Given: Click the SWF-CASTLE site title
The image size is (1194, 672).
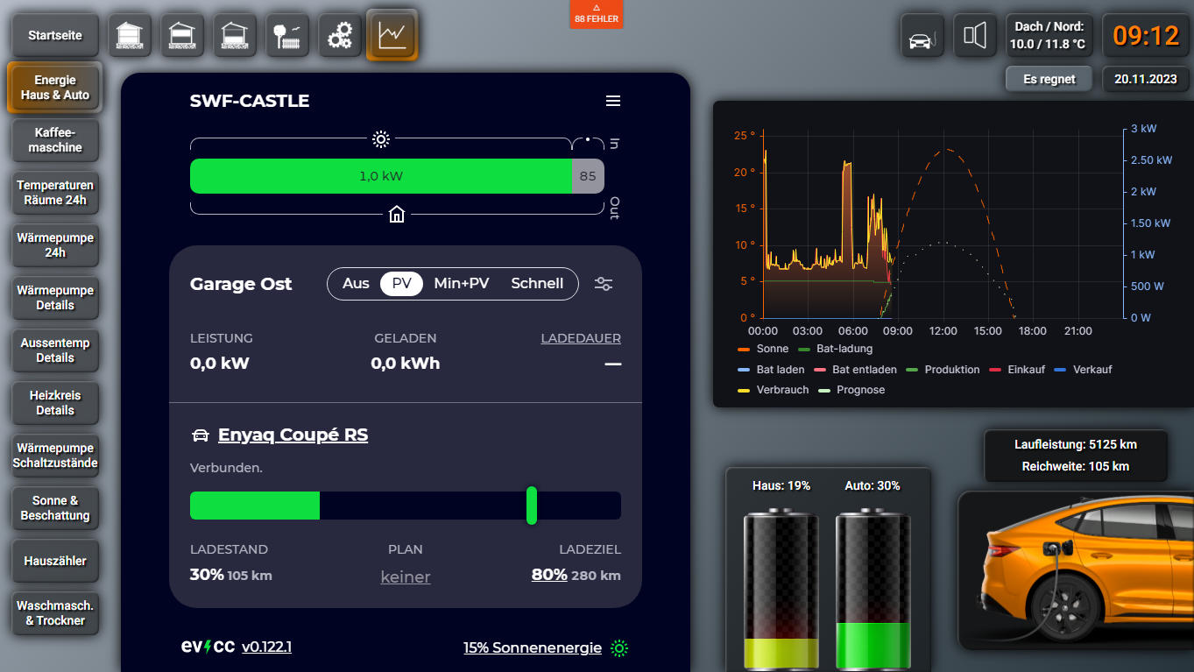Looking at the screenshot, I should pos(250,101).
